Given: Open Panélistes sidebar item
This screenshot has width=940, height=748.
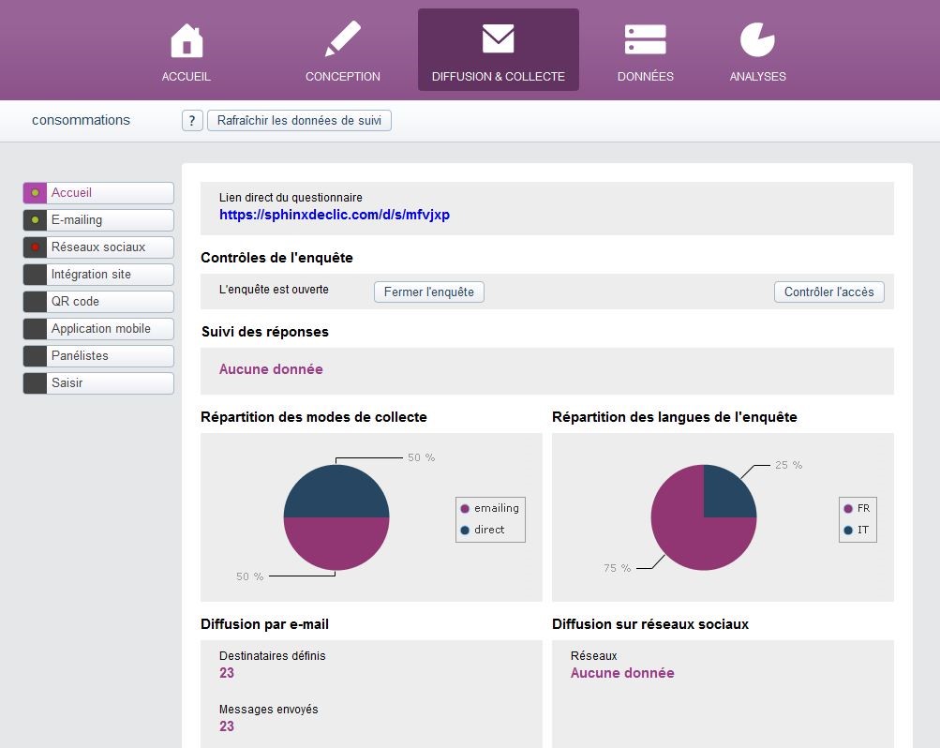Looking at the screenshot, I should (x=98, y=356).
